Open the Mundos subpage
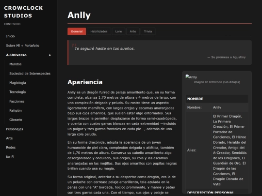Viewport: 262px width, 196px height. (x=16, y=64)
